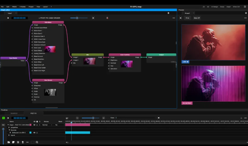Open the bottom timeline more options
This screenshot has height=146, width=248.
pos(27,142)
